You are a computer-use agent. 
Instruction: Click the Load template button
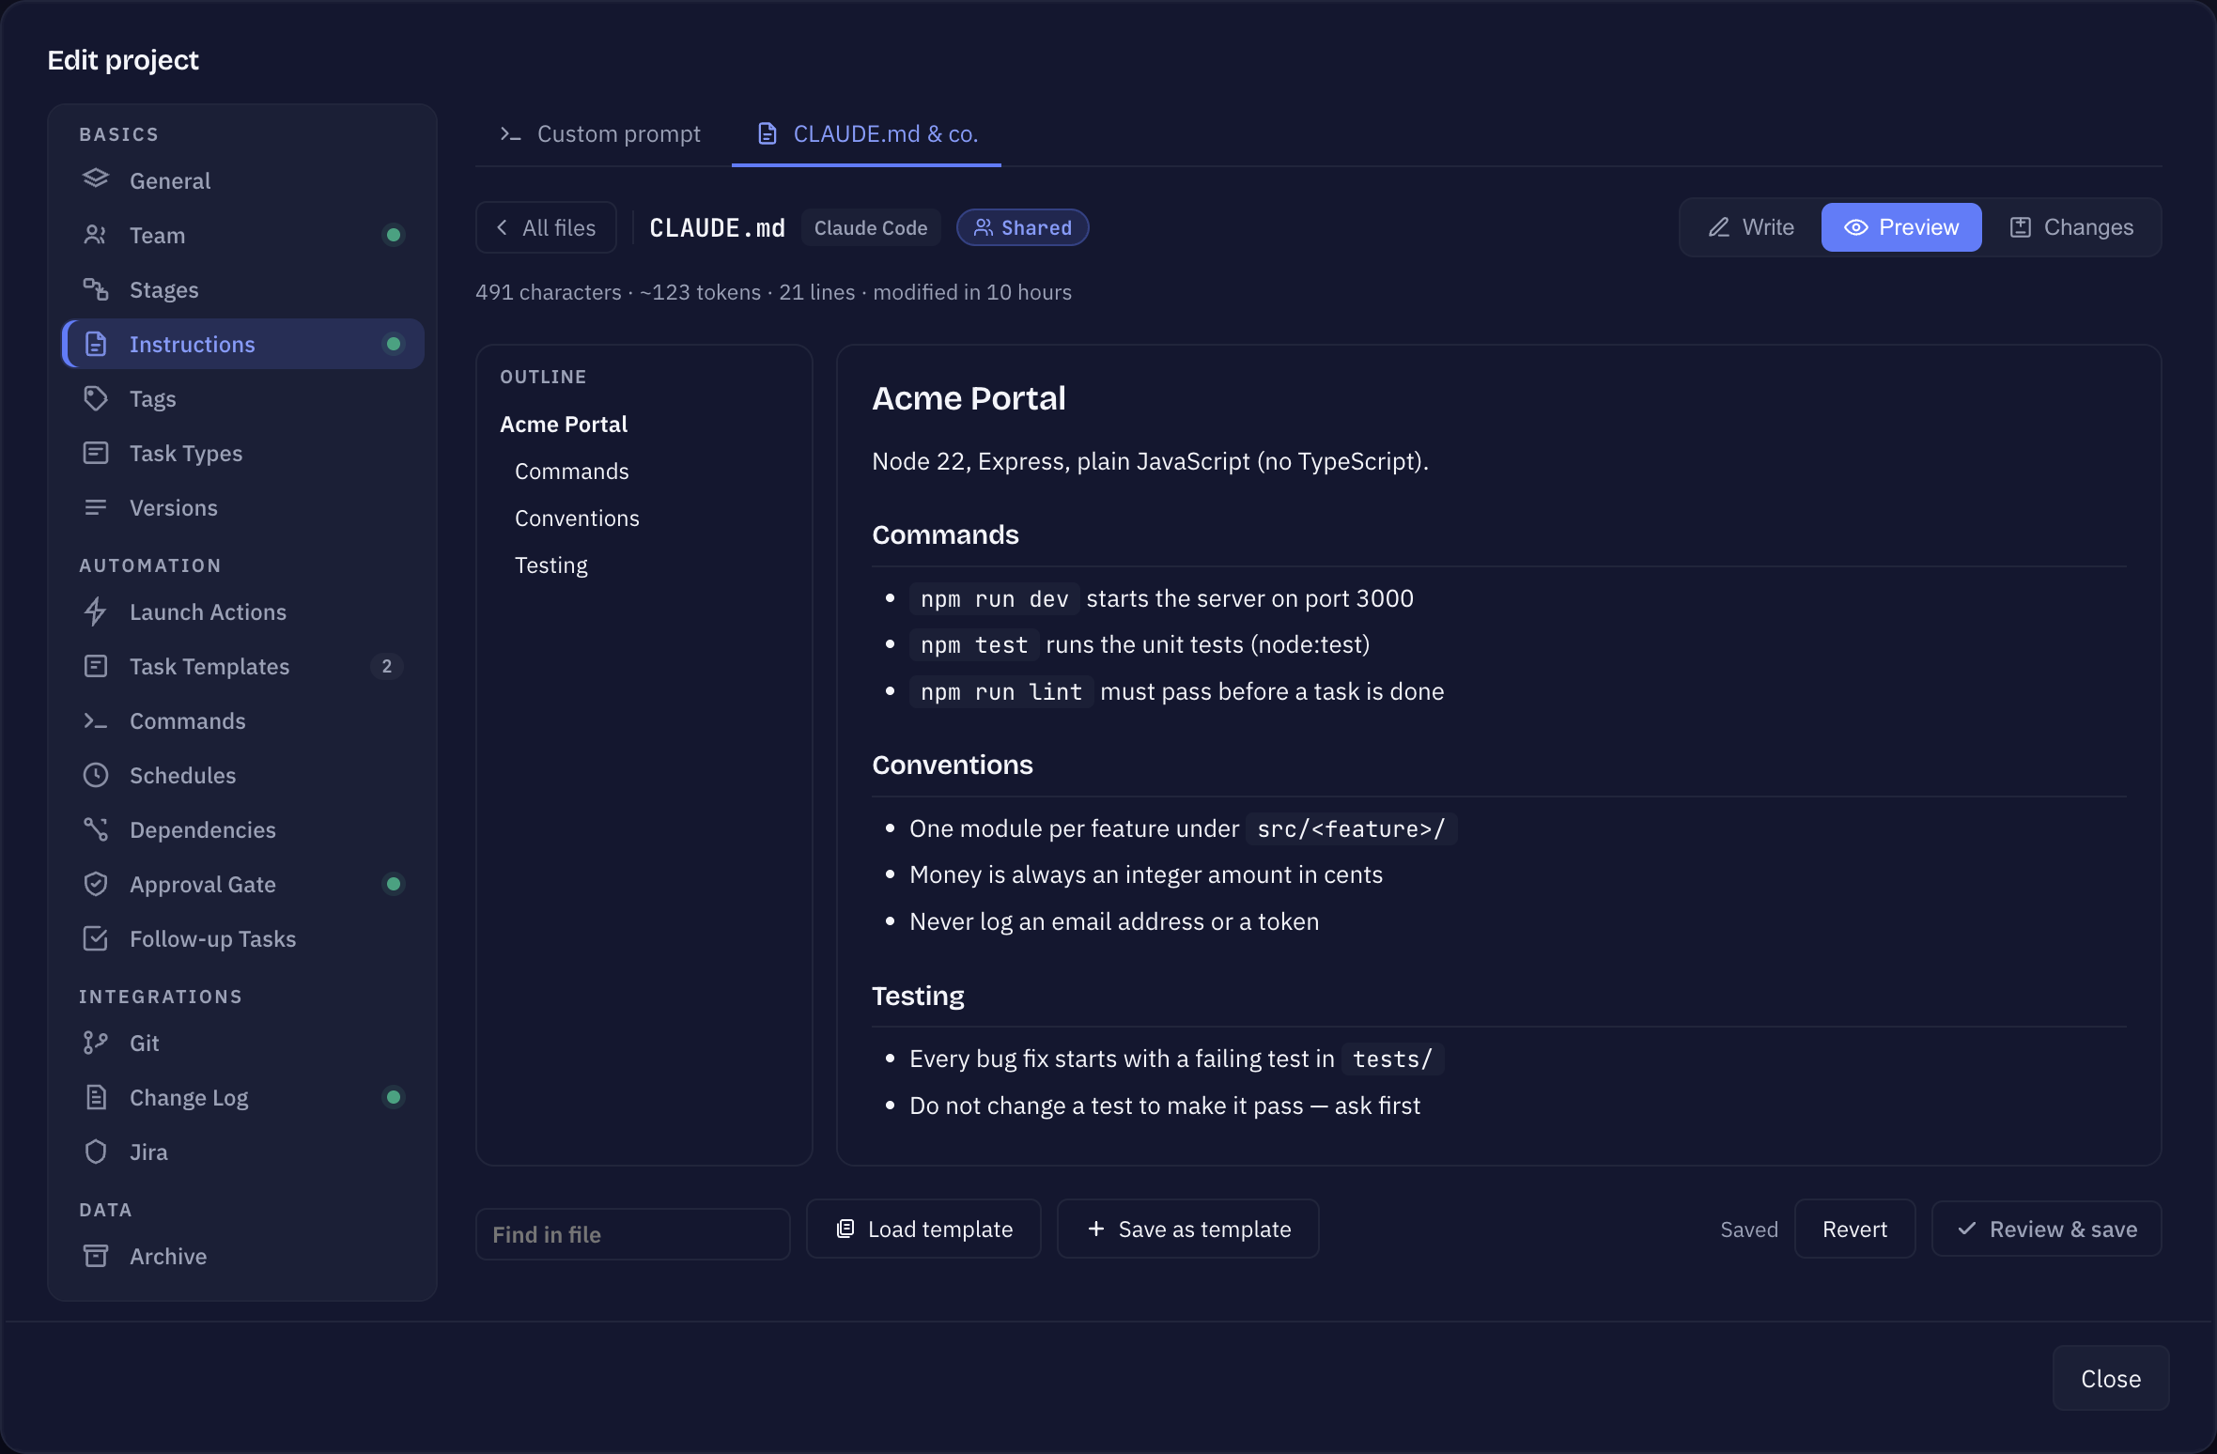[924, 1229]
